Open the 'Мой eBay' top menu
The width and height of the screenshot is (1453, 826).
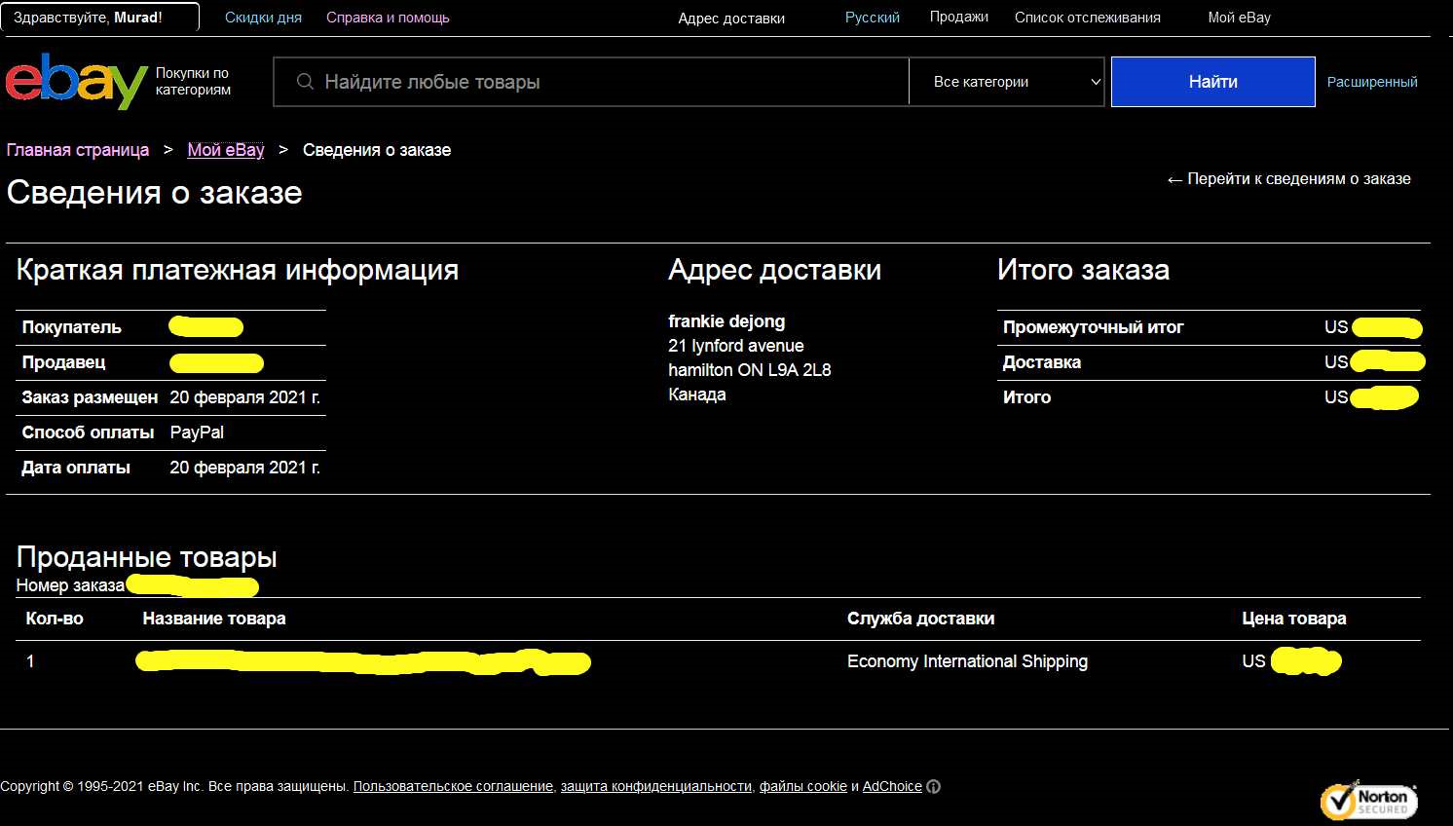pyautogui.click(x=1239, y=18)
